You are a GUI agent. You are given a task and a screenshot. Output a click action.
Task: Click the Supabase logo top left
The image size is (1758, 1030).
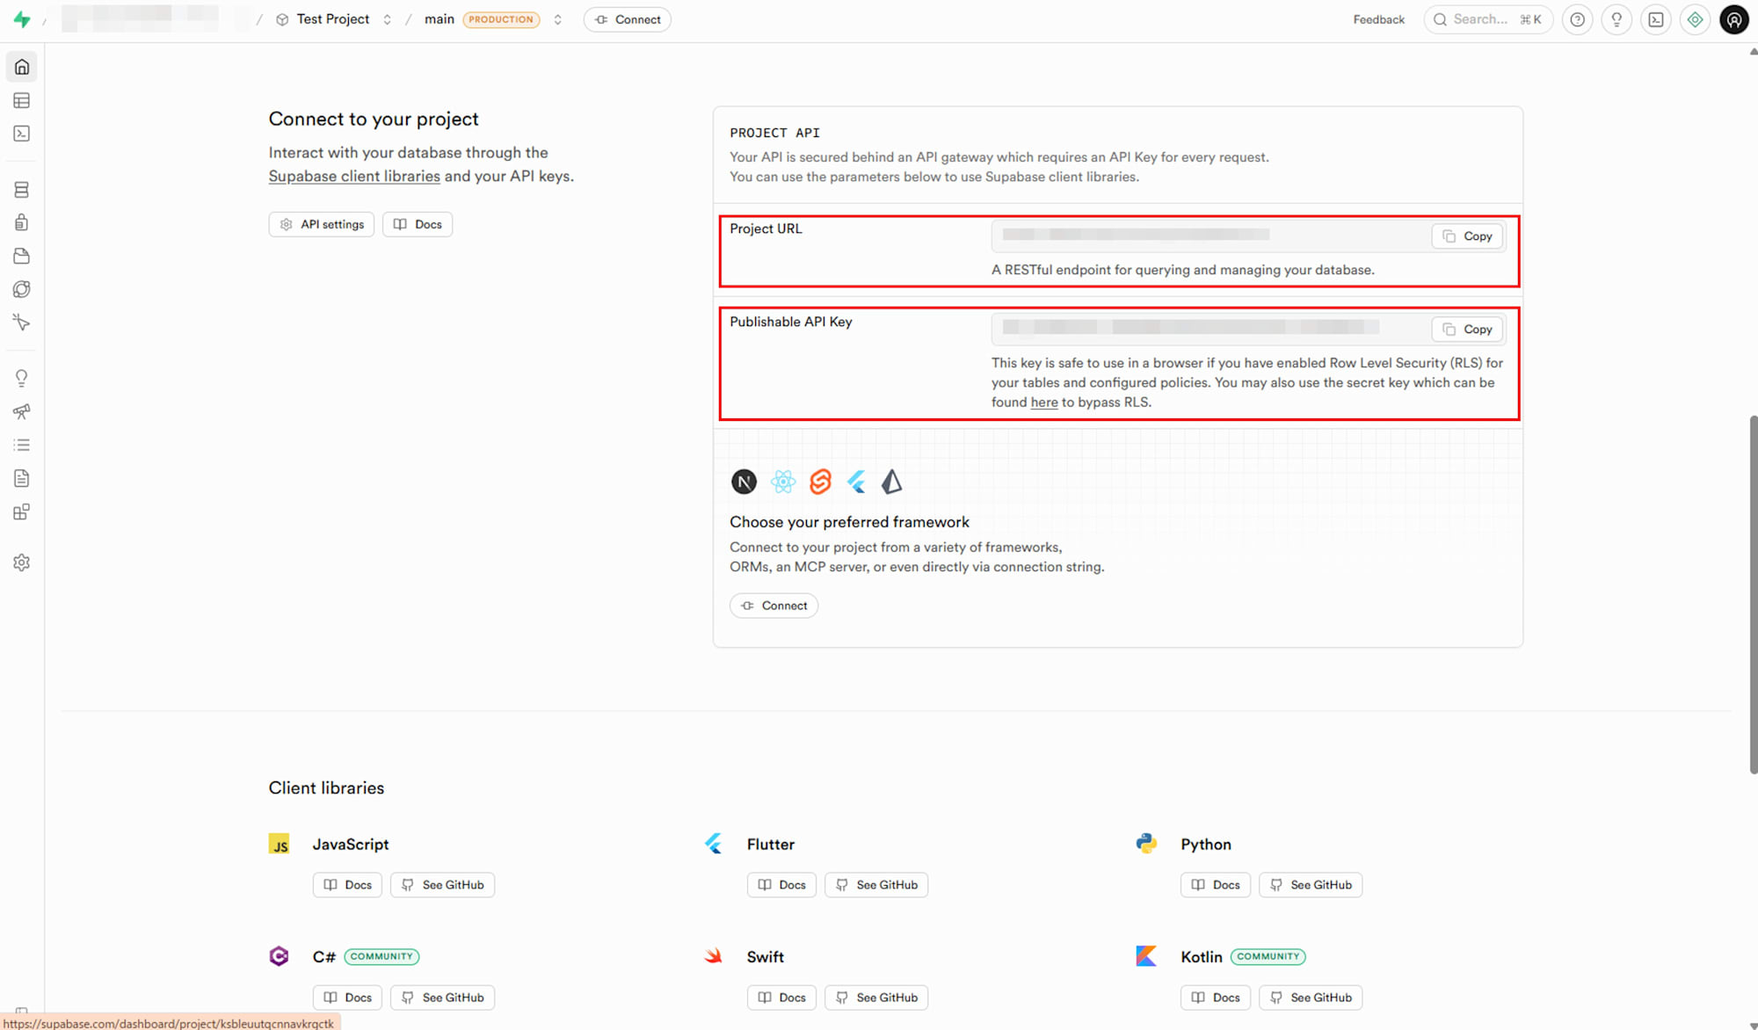point(22,19)
